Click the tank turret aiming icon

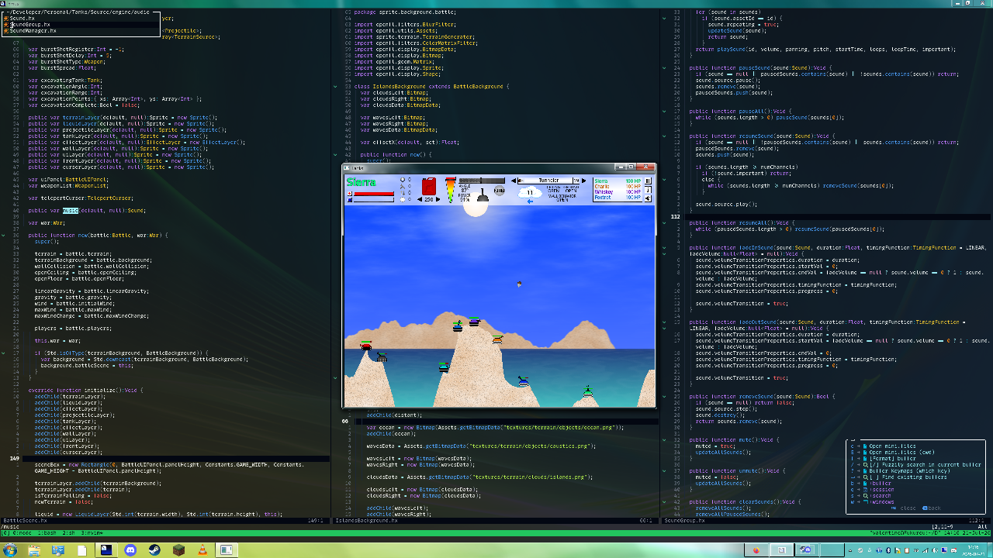[x=483, y=195]
